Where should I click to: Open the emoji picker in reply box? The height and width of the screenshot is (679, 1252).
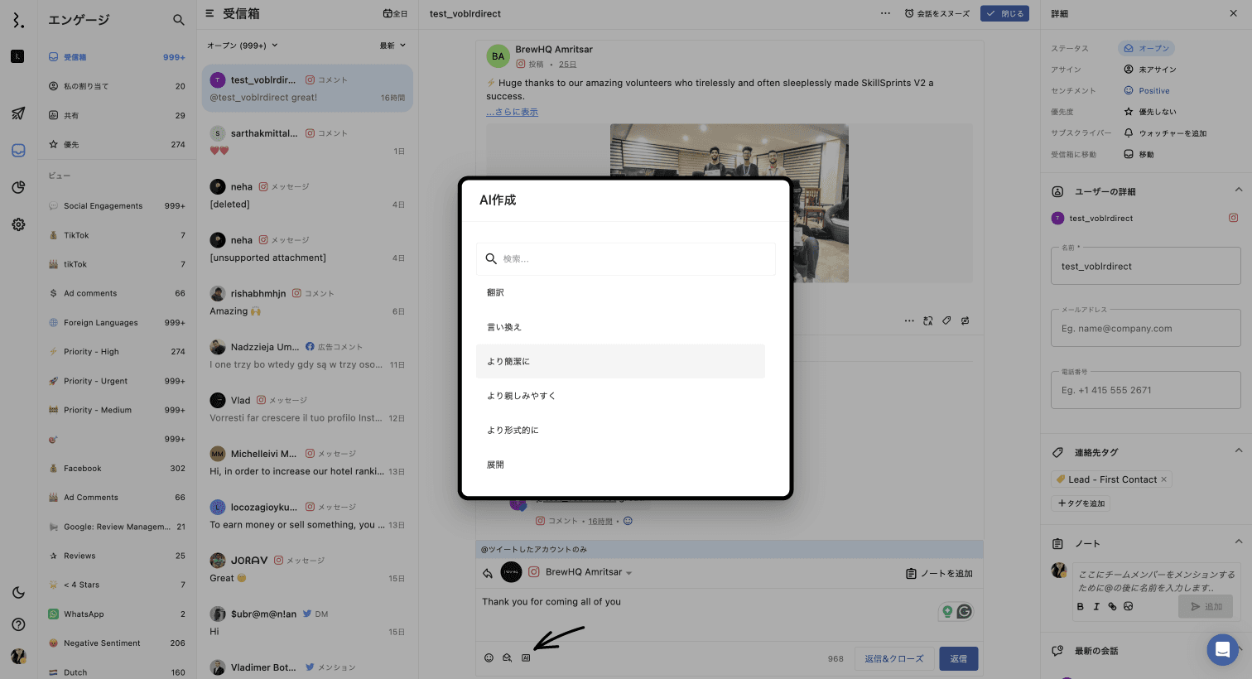pyautogui.click(x=489, y=658)
